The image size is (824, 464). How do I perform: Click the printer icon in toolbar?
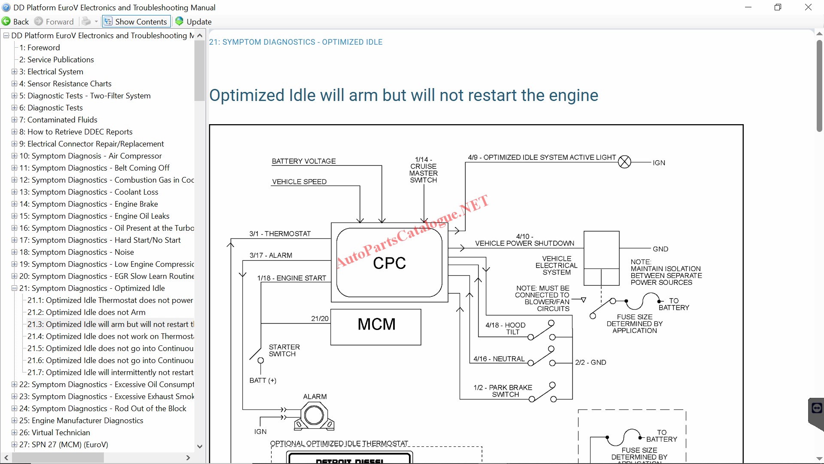click(86, 21)
